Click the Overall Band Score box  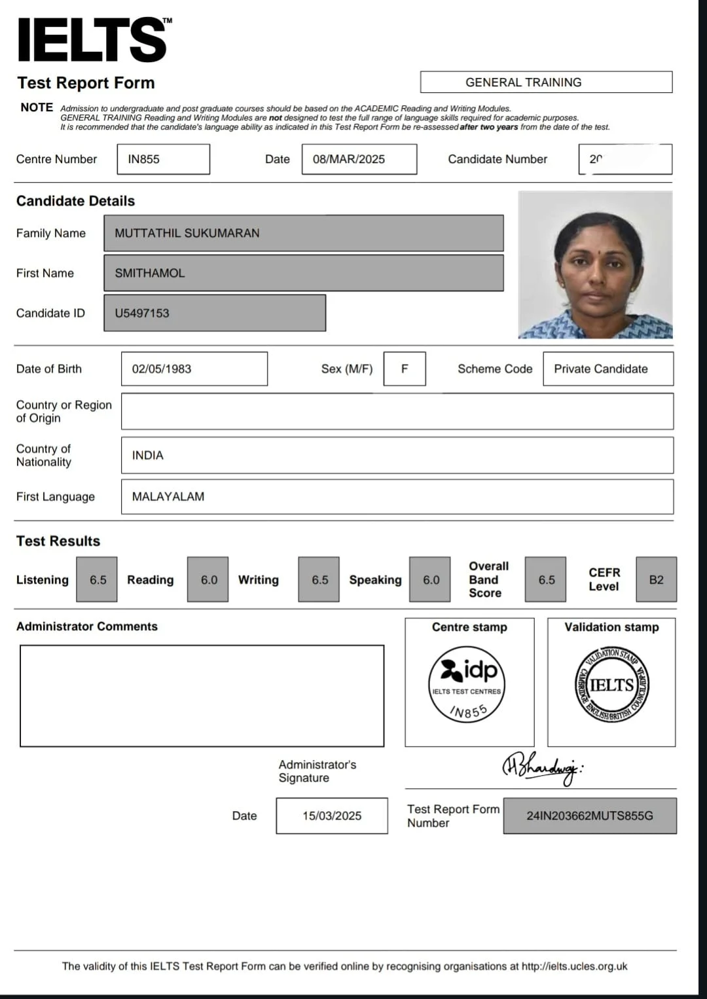tap(545, 579)
